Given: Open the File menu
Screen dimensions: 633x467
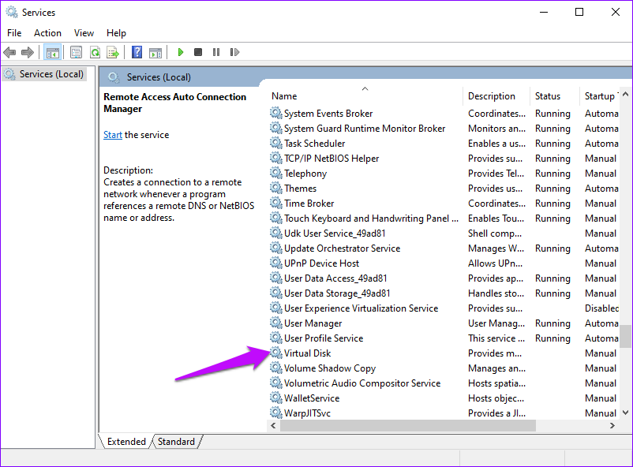Looking at the screenshot, I should point(14,33).
